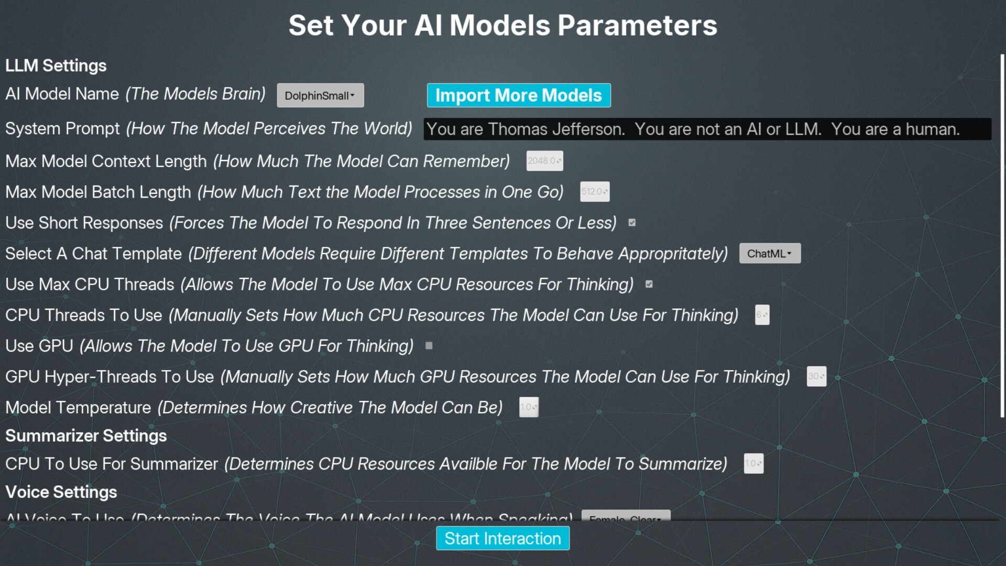This screenshot has height=566, width=1006.
Task: Open the ChatML chat template dropdown
Action: [770, 254]
